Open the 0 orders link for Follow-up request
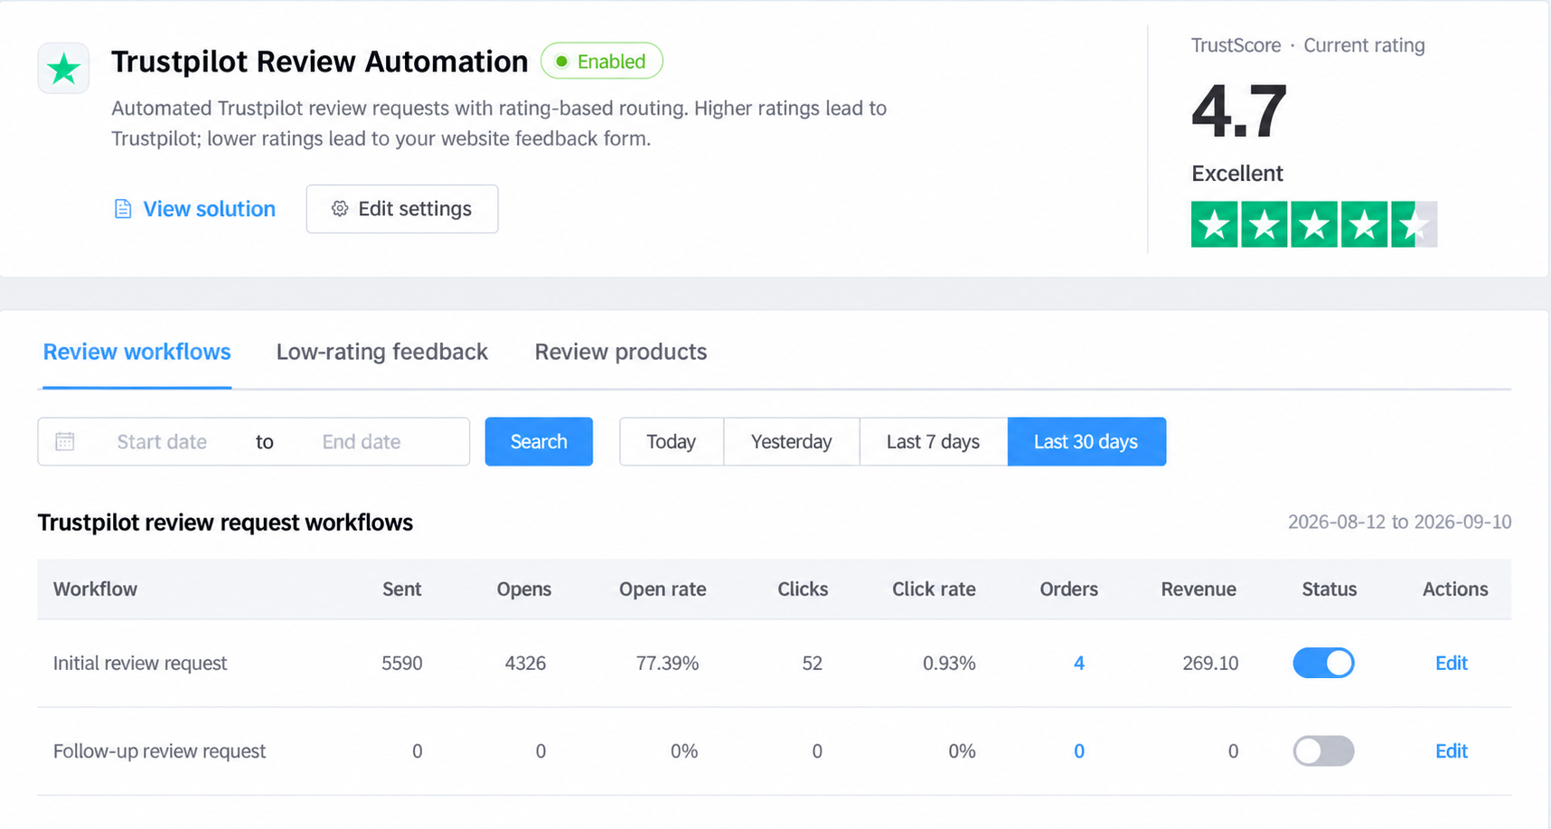The height and width of the screenshot is (829, 1551). [1078, 750]
